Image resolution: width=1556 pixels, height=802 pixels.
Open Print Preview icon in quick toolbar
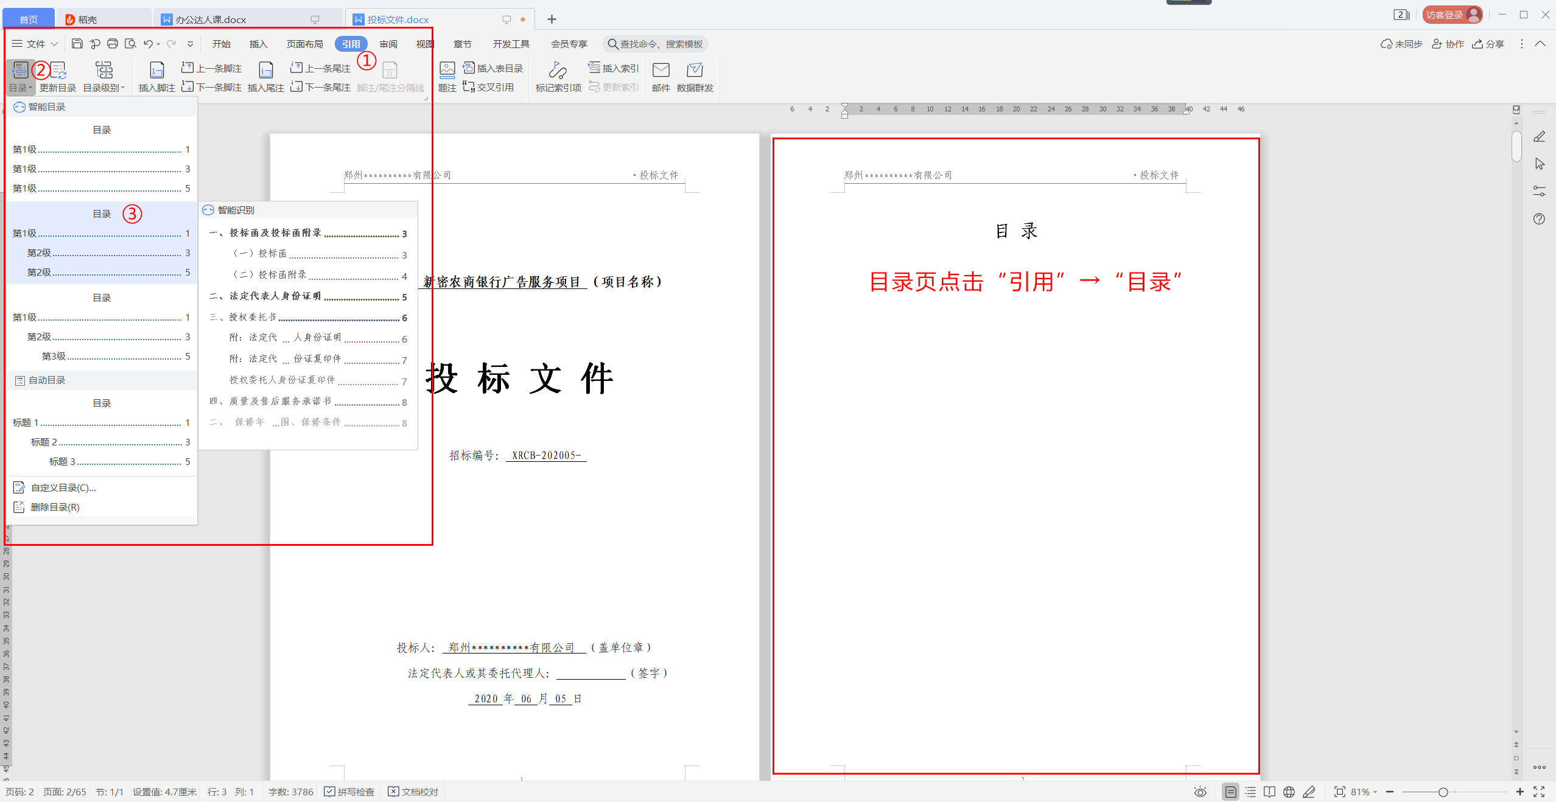130,44
